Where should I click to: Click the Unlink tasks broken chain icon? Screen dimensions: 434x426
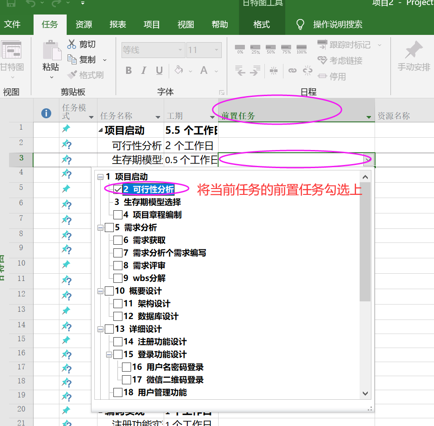click(x=307, y=71)
